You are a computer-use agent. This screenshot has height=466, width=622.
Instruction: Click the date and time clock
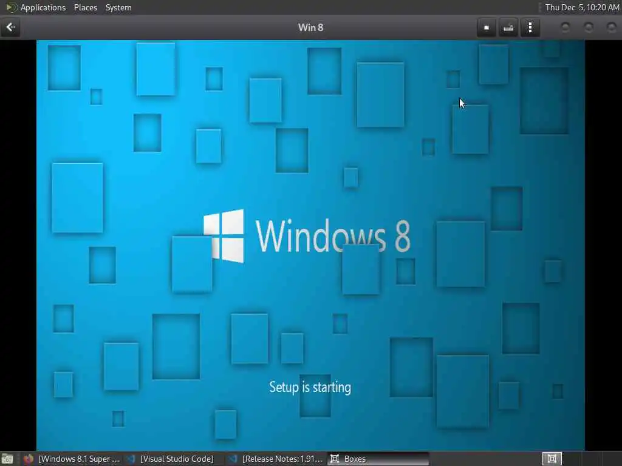point(582,7)
